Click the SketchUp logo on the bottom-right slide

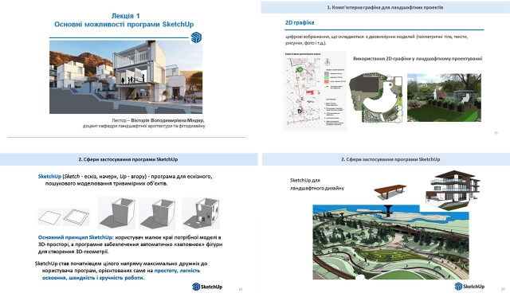(x=469, y=287)
